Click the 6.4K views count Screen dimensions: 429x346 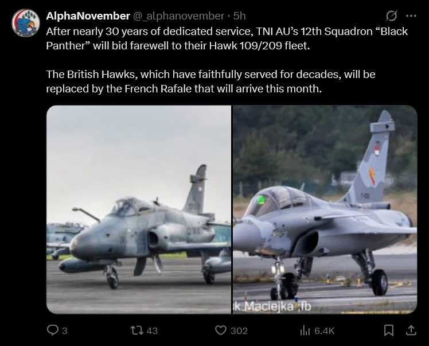[325, 331]
